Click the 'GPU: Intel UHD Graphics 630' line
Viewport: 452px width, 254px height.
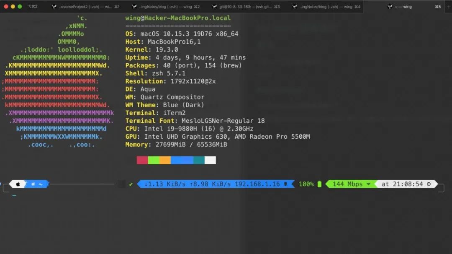point(218,137)
